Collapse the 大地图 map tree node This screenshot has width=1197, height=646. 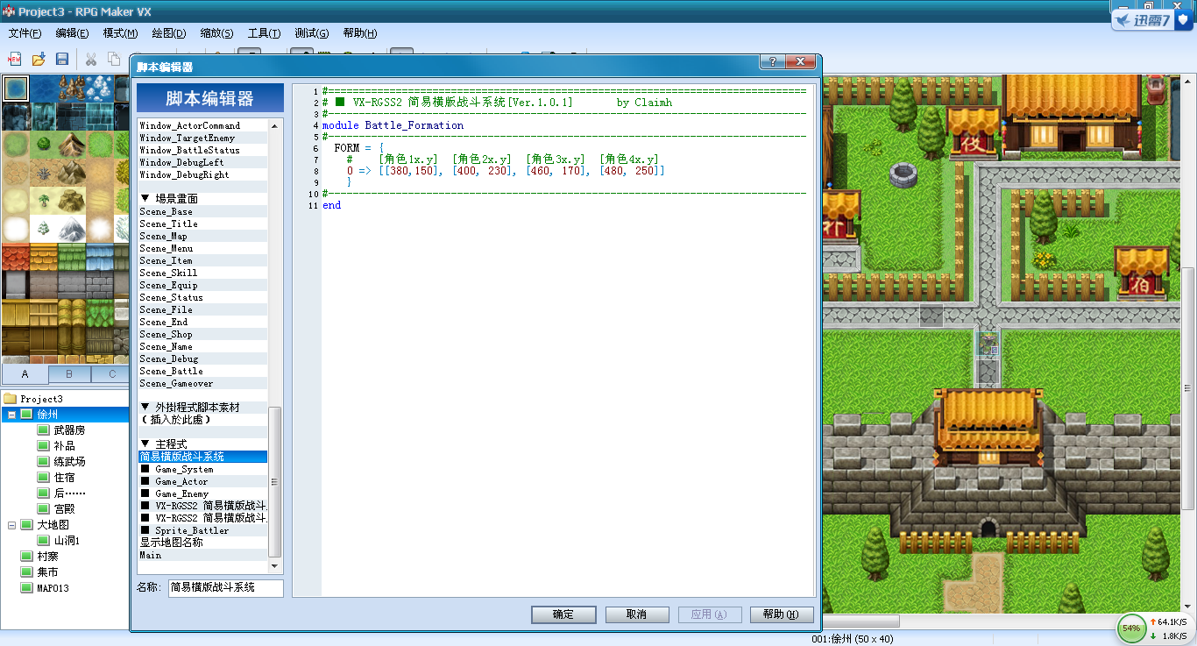tap(12, 525)
